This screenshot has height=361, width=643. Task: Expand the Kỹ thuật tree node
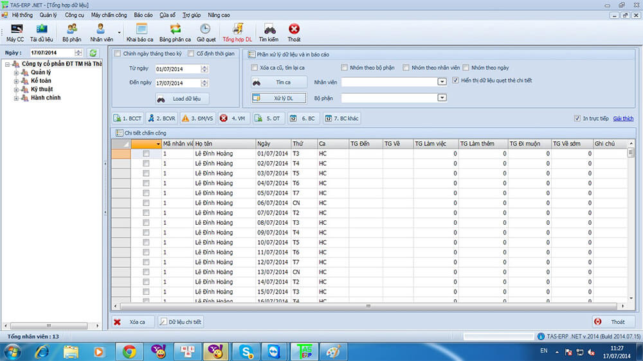click(16, 89)
